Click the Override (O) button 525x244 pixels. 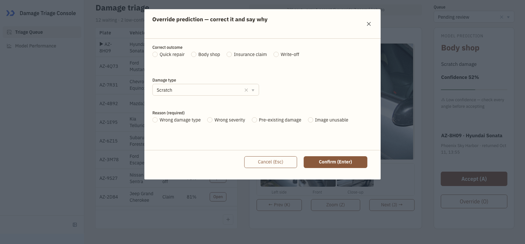tap(474, 201)
